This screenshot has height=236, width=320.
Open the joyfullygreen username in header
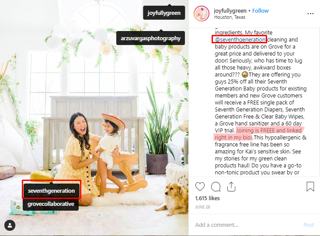(x=230, y=10)
